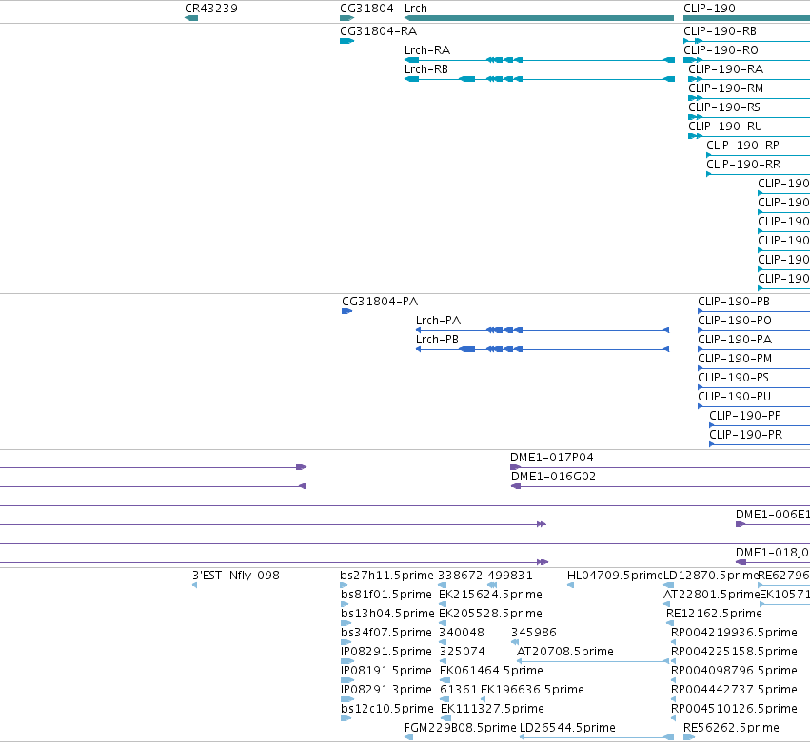Screen dimensions: 810x742
Task: Open the bs13h04.5prime EST label
Action: tap(387, 614)
